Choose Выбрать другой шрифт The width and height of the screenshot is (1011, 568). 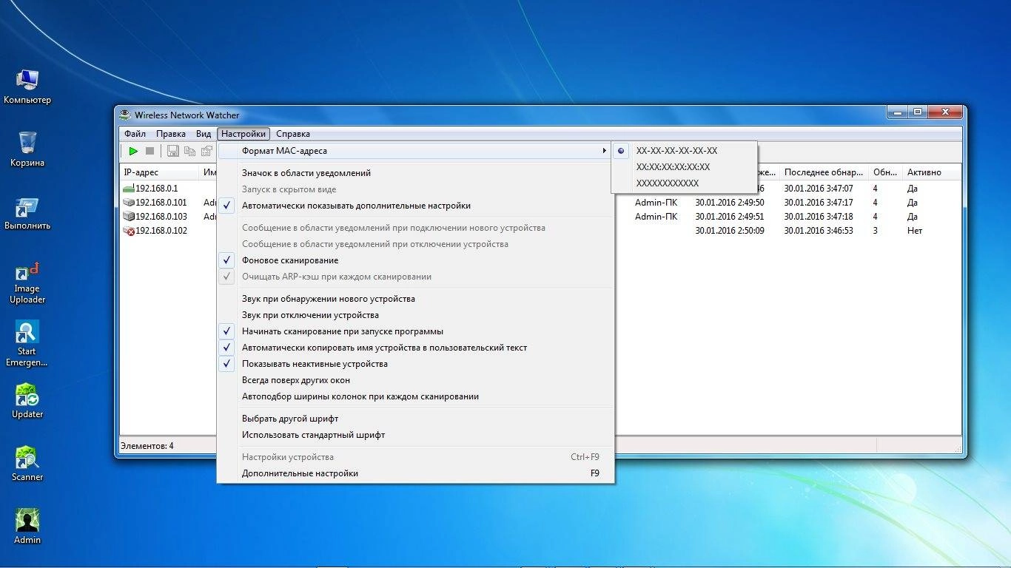415,419
